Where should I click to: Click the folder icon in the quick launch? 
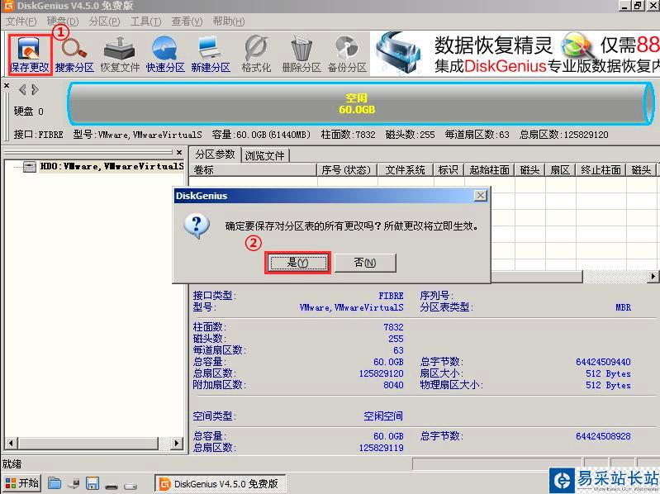[x=55, y=483]
